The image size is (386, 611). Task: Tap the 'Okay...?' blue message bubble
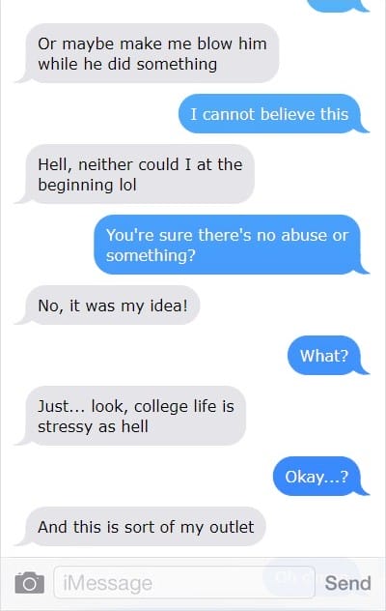(x=320, y=477)
